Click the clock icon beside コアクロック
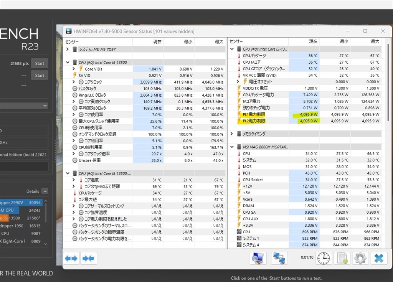 [81, 82]
